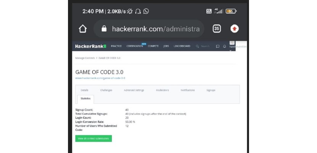Open the Practice menu
Screen dimensions: 317x153
116,46
